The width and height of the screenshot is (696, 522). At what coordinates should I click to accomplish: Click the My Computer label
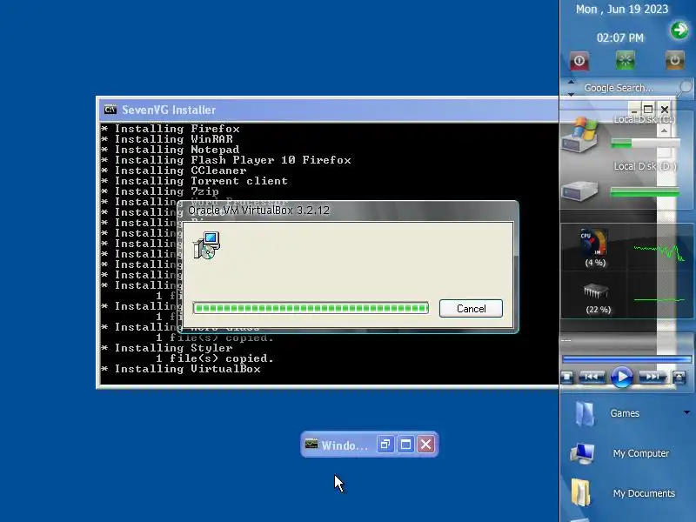coord(641,453)
